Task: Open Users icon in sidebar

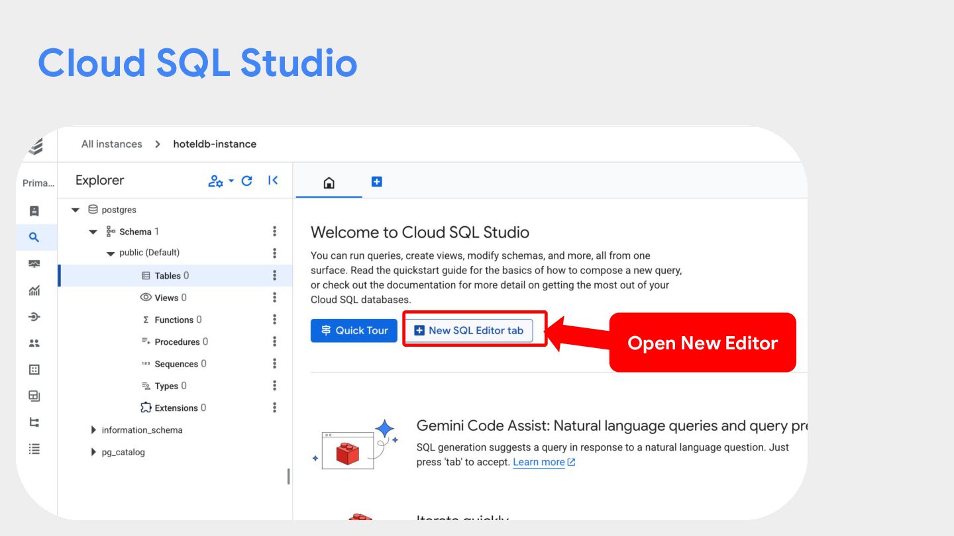Action: pyautogui.click(x=34, y=343)
